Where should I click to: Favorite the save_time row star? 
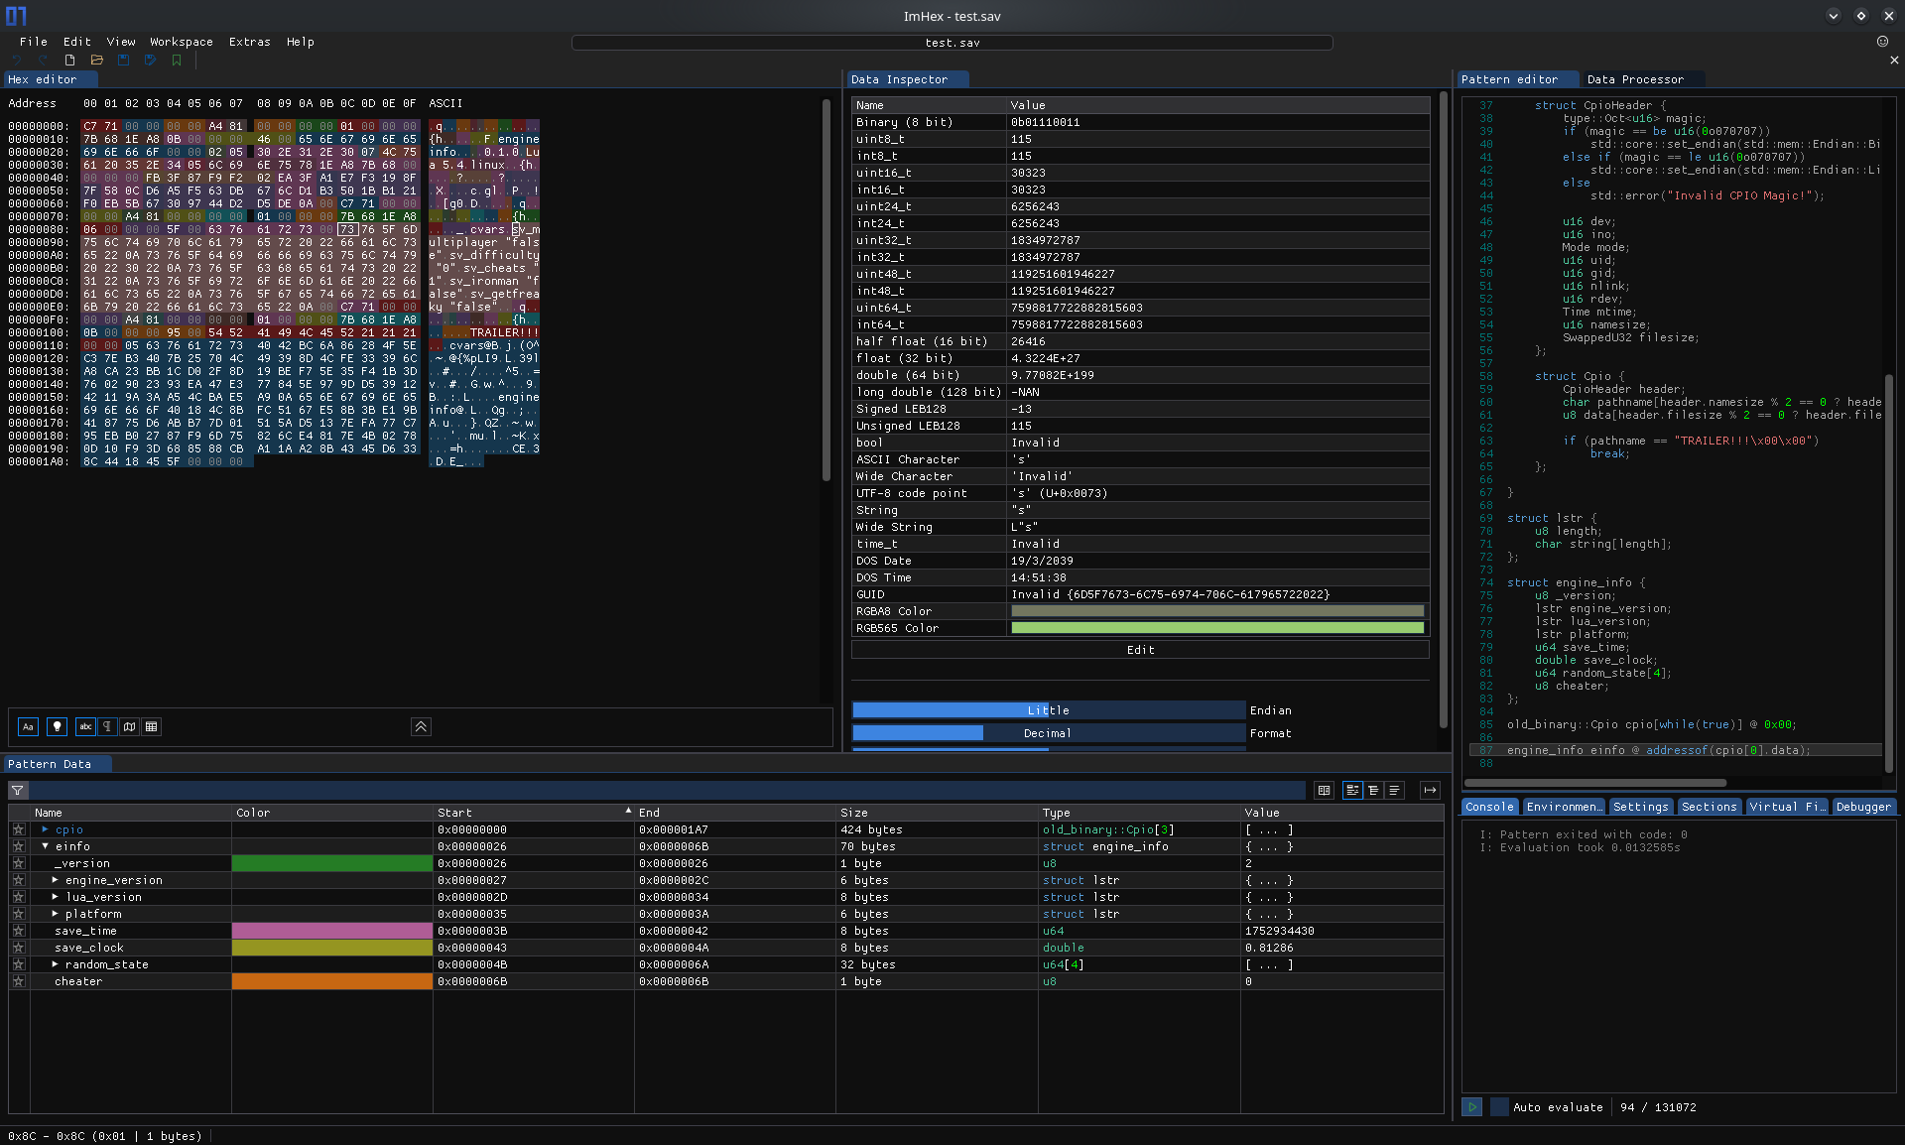pos(18,931)
